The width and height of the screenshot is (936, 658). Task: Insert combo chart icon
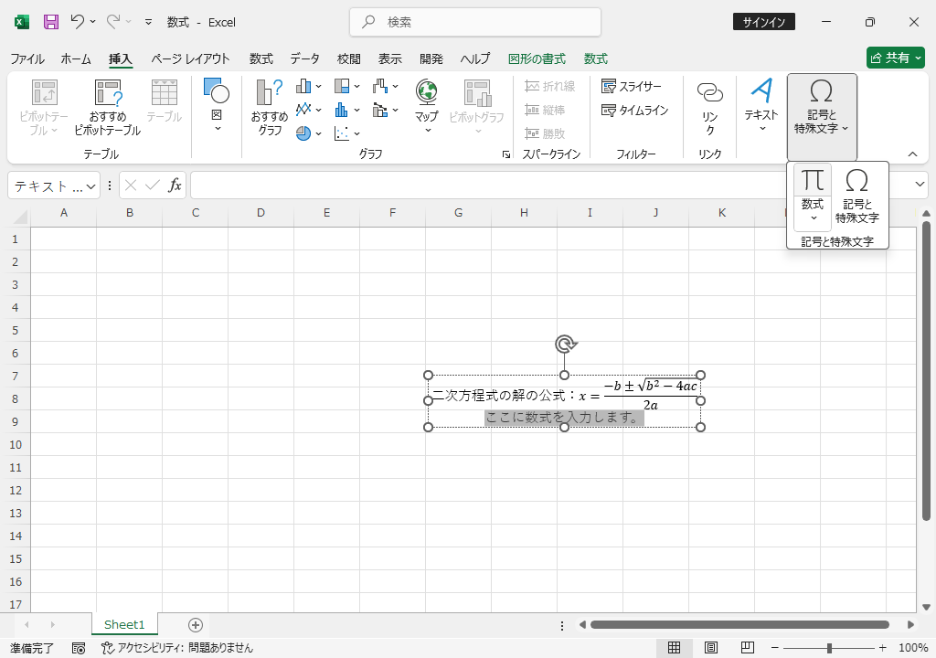380,110
